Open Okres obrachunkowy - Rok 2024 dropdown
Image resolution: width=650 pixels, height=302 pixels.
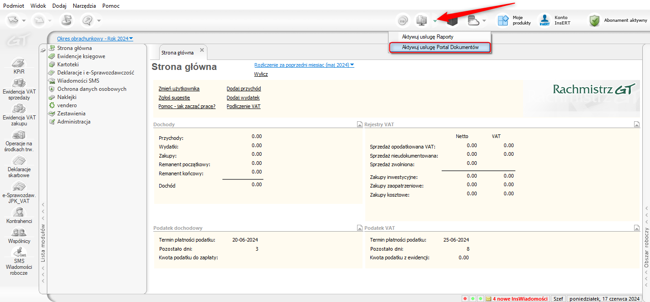coord(95,39)
